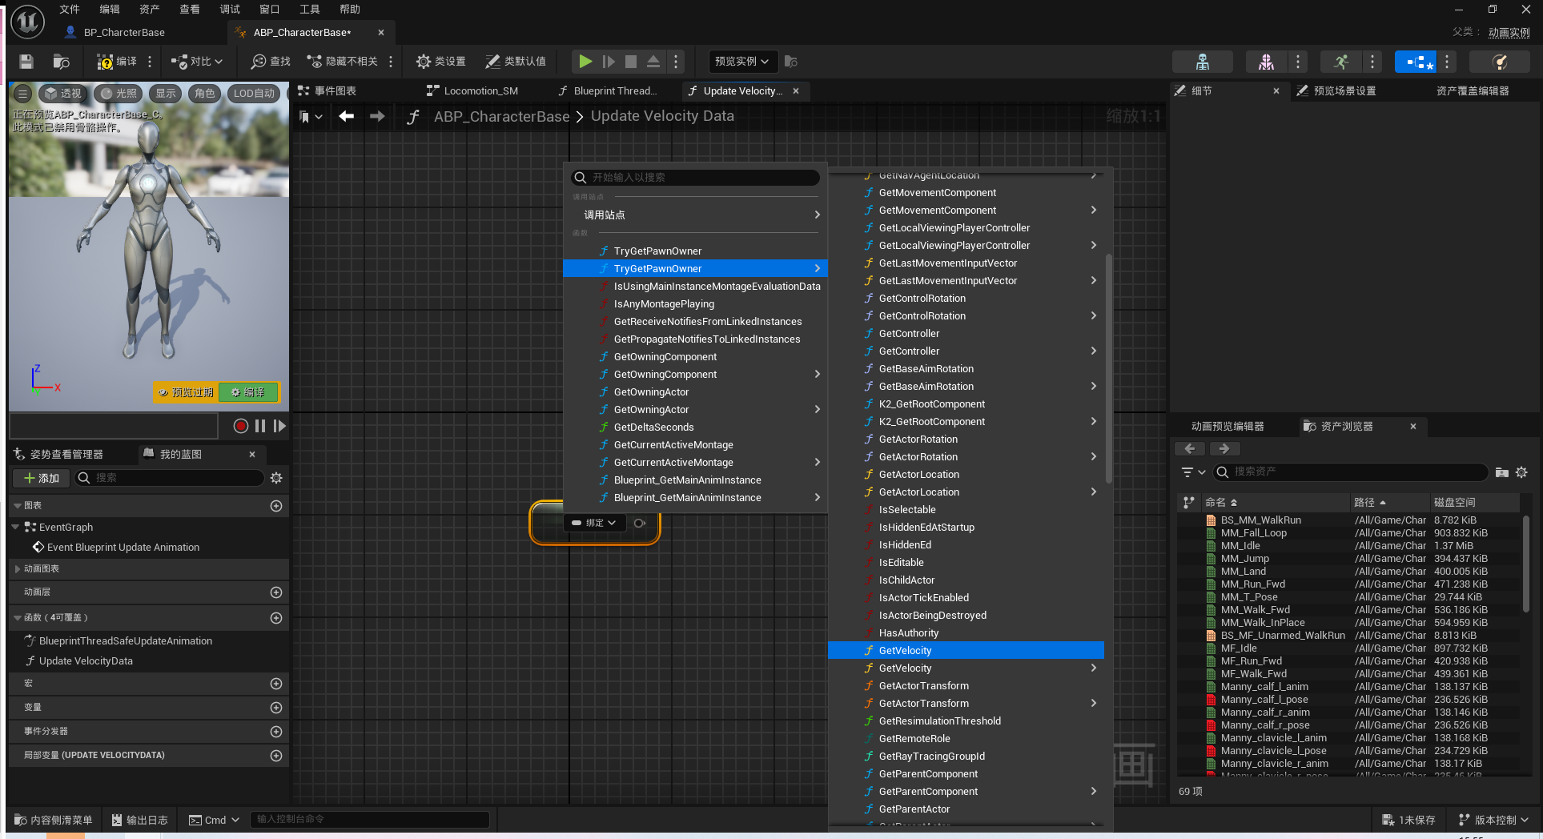Collapse the EventGraph tree item
This screenshot has width=1543, height=839.
[x=16, y=527]
